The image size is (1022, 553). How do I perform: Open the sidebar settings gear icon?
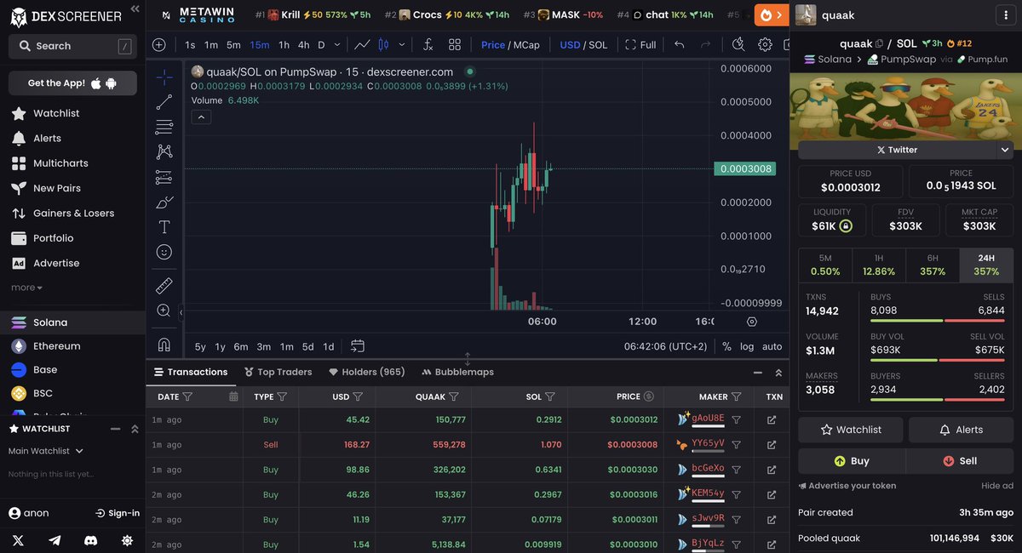click(x=127, y=540)
